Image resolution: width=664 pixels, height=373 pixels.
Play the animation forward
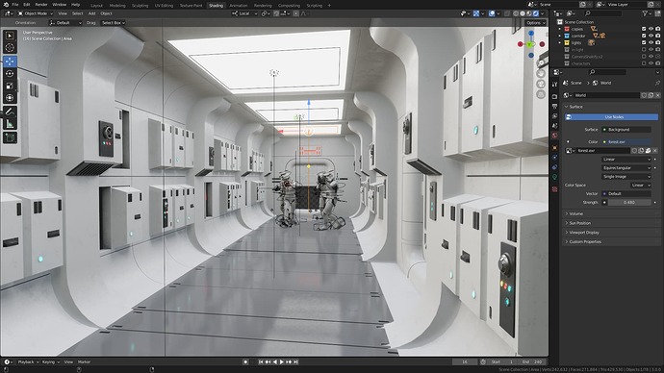[x=282, y=362]
